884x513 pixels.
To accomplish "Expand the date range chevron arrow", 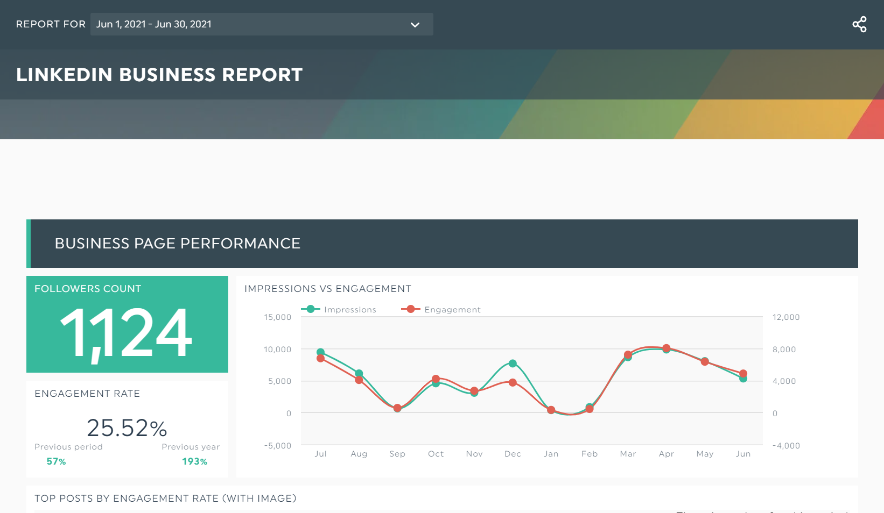I will [415, 25].
